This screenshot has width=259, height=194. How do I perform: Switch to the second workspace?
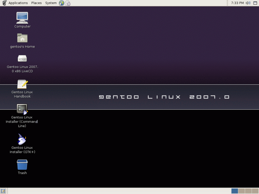(x=242, y=191)
